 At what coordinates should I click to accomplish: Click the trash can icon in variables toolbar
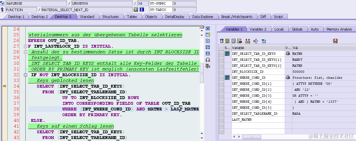pyautogui.click(x=222, y=41)
